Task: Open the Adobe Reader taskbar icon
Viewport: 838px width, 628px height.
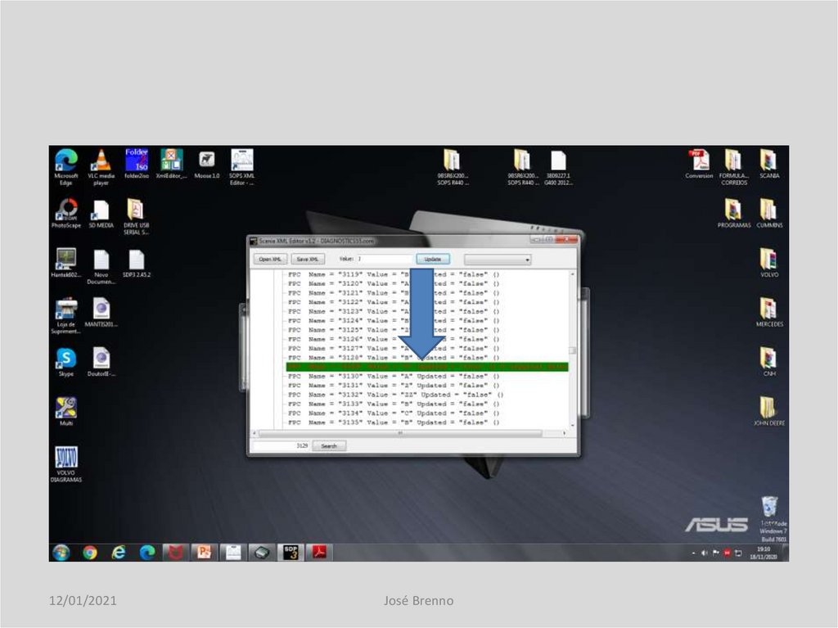Action: point(319,552)
